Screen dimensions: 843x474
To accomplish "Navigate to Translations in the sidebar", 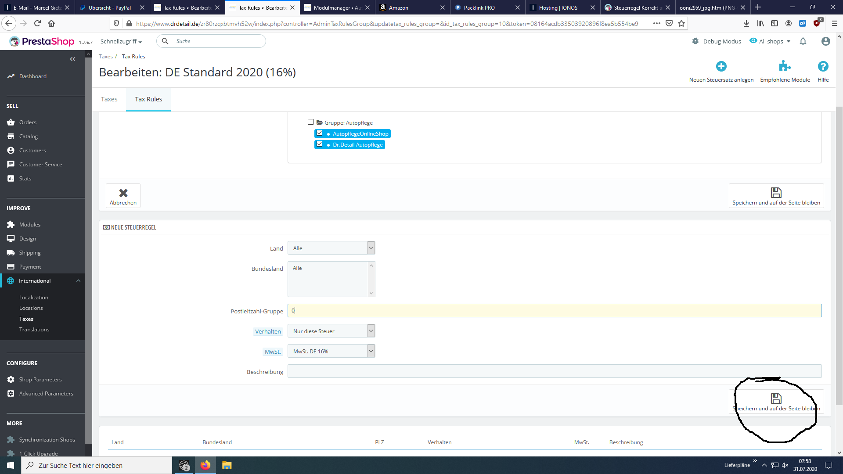I will click(x=34, y=329).
